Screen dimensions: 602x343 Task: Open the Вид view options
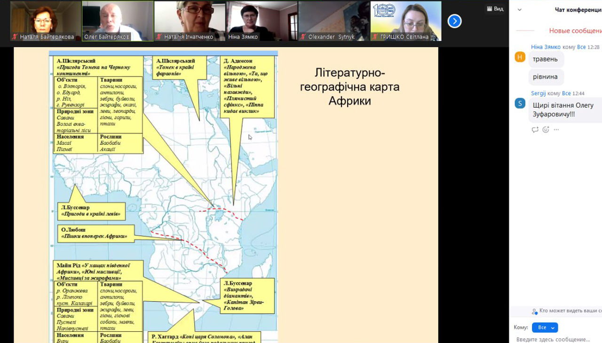coord(495,9)
